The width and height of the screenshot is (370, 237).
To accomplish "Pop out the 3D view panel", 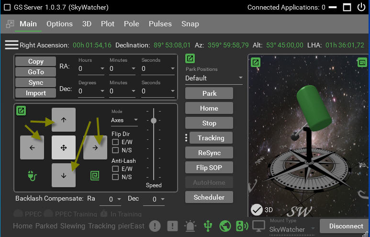I will point(256,62).
